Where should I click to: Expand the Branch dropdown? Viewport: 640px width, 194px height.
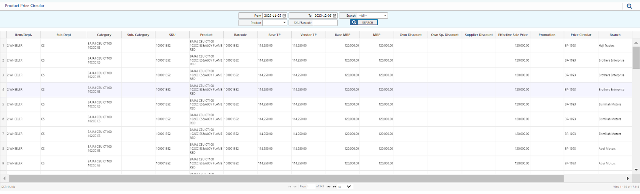372,16
